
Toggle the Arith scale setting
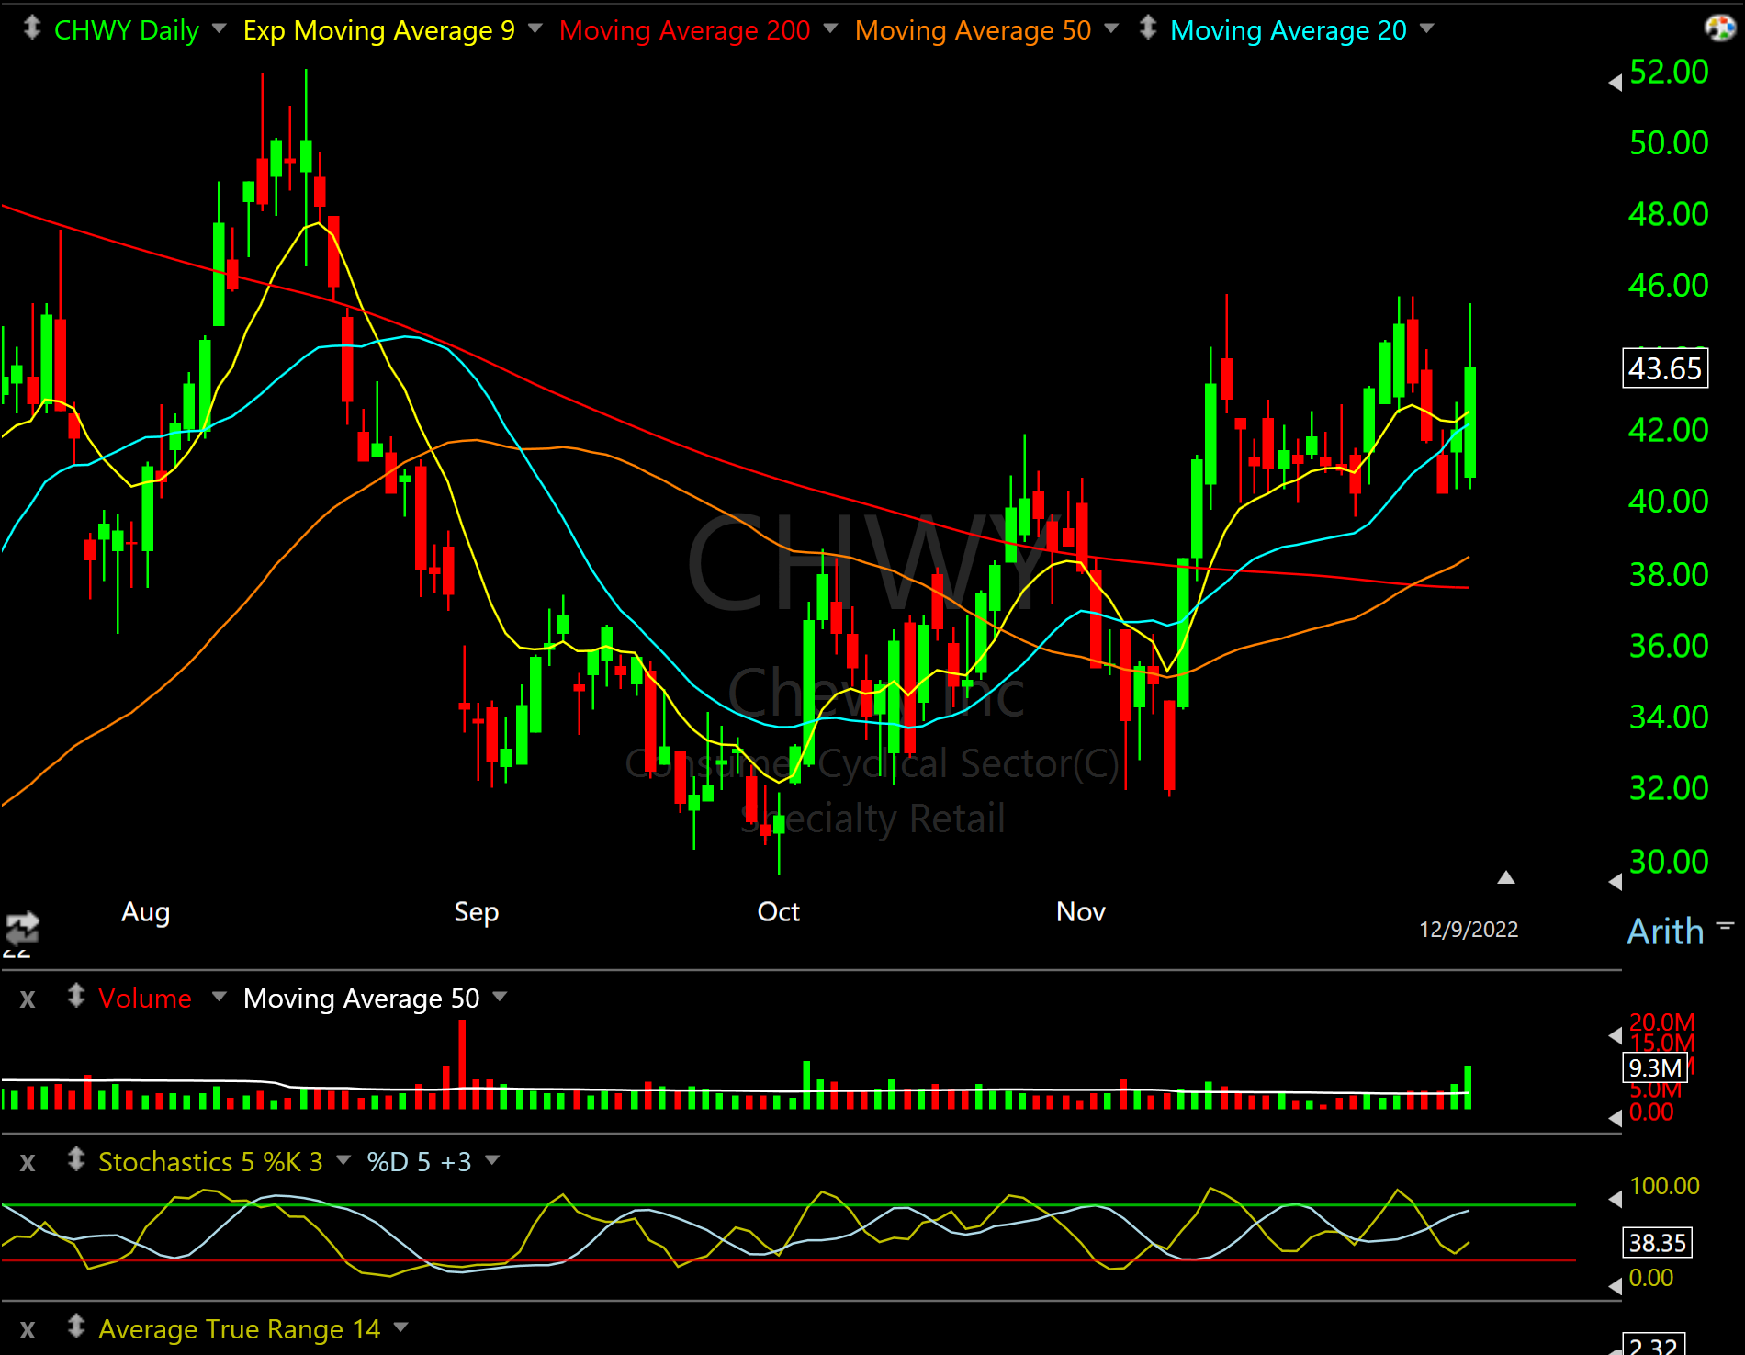[x=1665, y=932]
